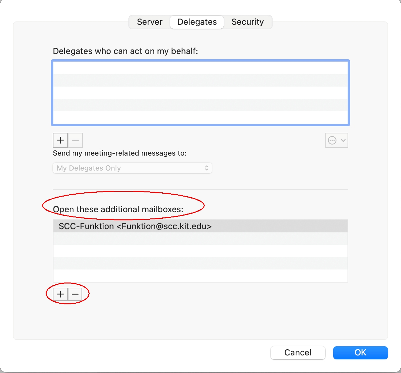
Task: Open the My Delegates Only dropdown
Action: [x=132, y=168]
